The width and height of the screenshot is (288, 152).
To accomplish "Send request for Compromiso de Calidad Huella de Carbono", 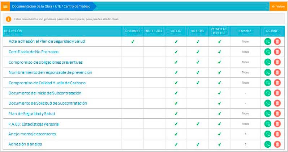I will [x=268, y=83].
